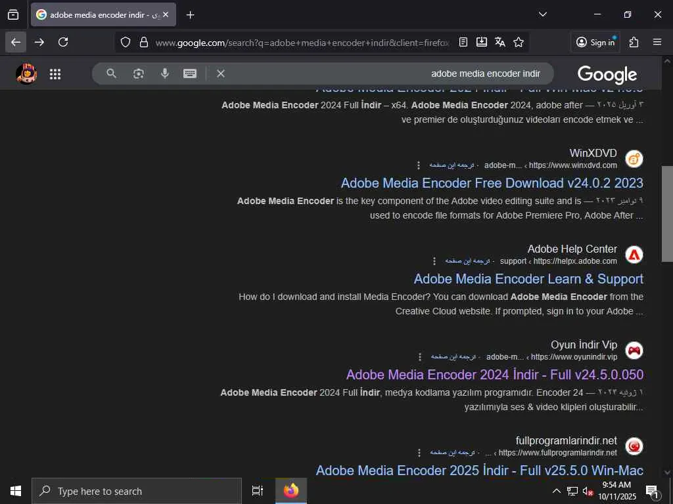
Task: Open the muted volume tray icon
Action: tap(587, 492)
